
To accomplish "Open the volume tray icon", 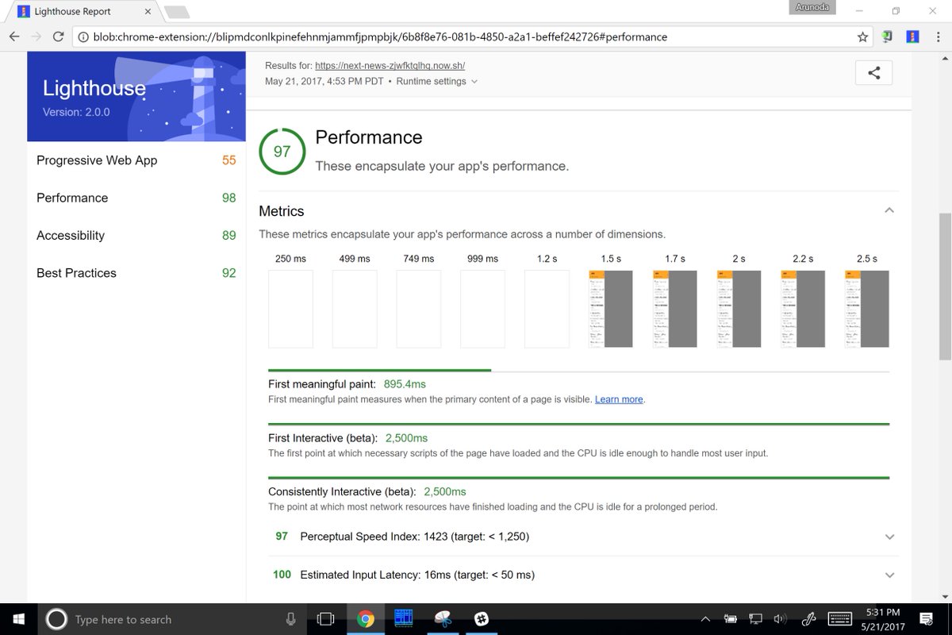I will click(x=779, y=619).
